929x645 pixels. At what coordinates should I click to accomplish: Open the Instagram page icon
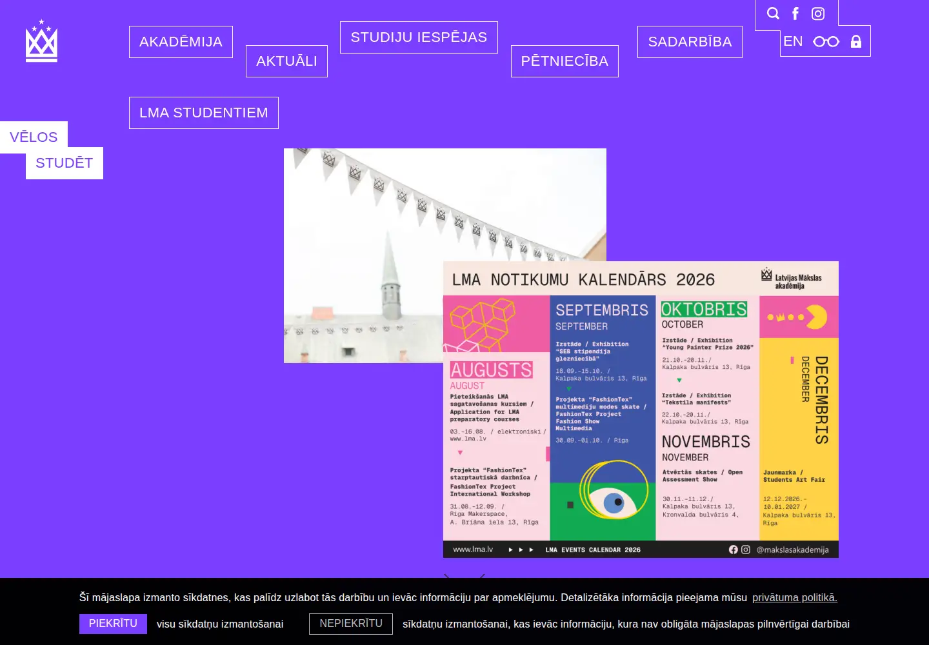[818, 14]
